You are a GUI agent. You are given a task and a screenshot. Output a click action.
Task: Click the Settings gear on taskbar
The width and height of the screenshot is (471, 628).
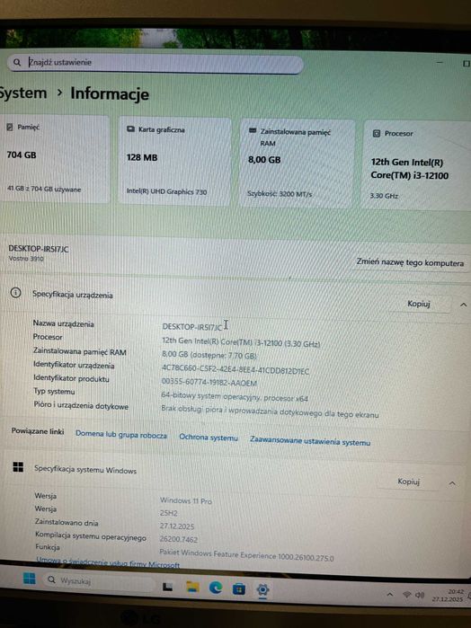click(262, 589)
